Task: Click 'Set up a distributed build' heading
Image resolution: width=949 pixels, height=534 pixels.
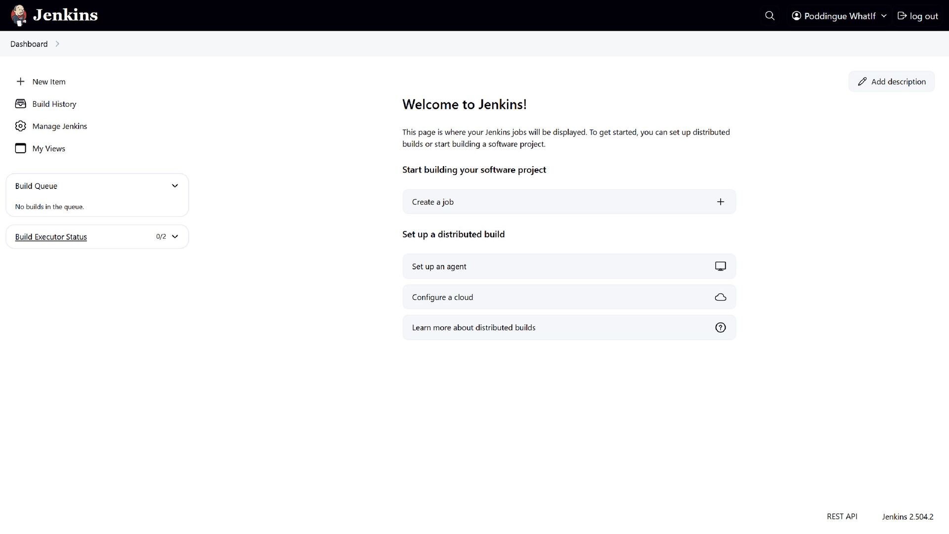Action: tap(453, 234)
